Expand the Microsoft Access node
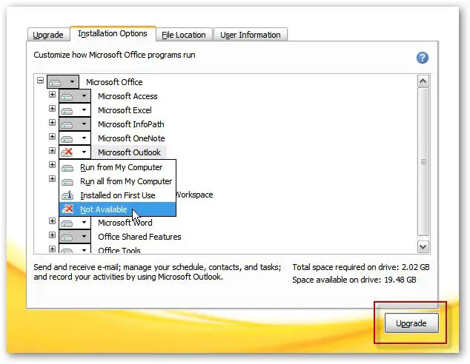 click(52, 95)
